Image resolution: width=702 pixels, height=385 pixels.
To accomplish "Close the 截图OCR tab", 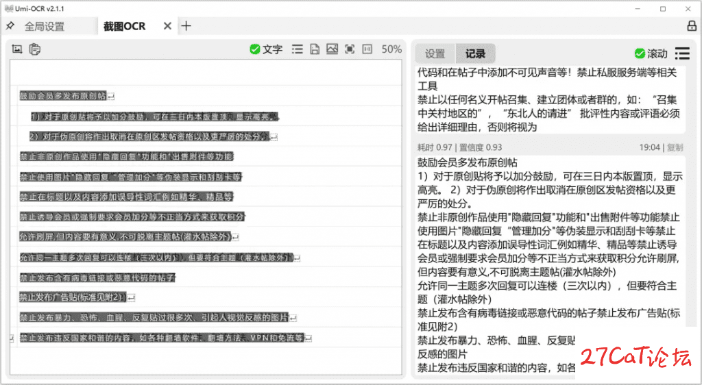I will [x=167, y=26].
